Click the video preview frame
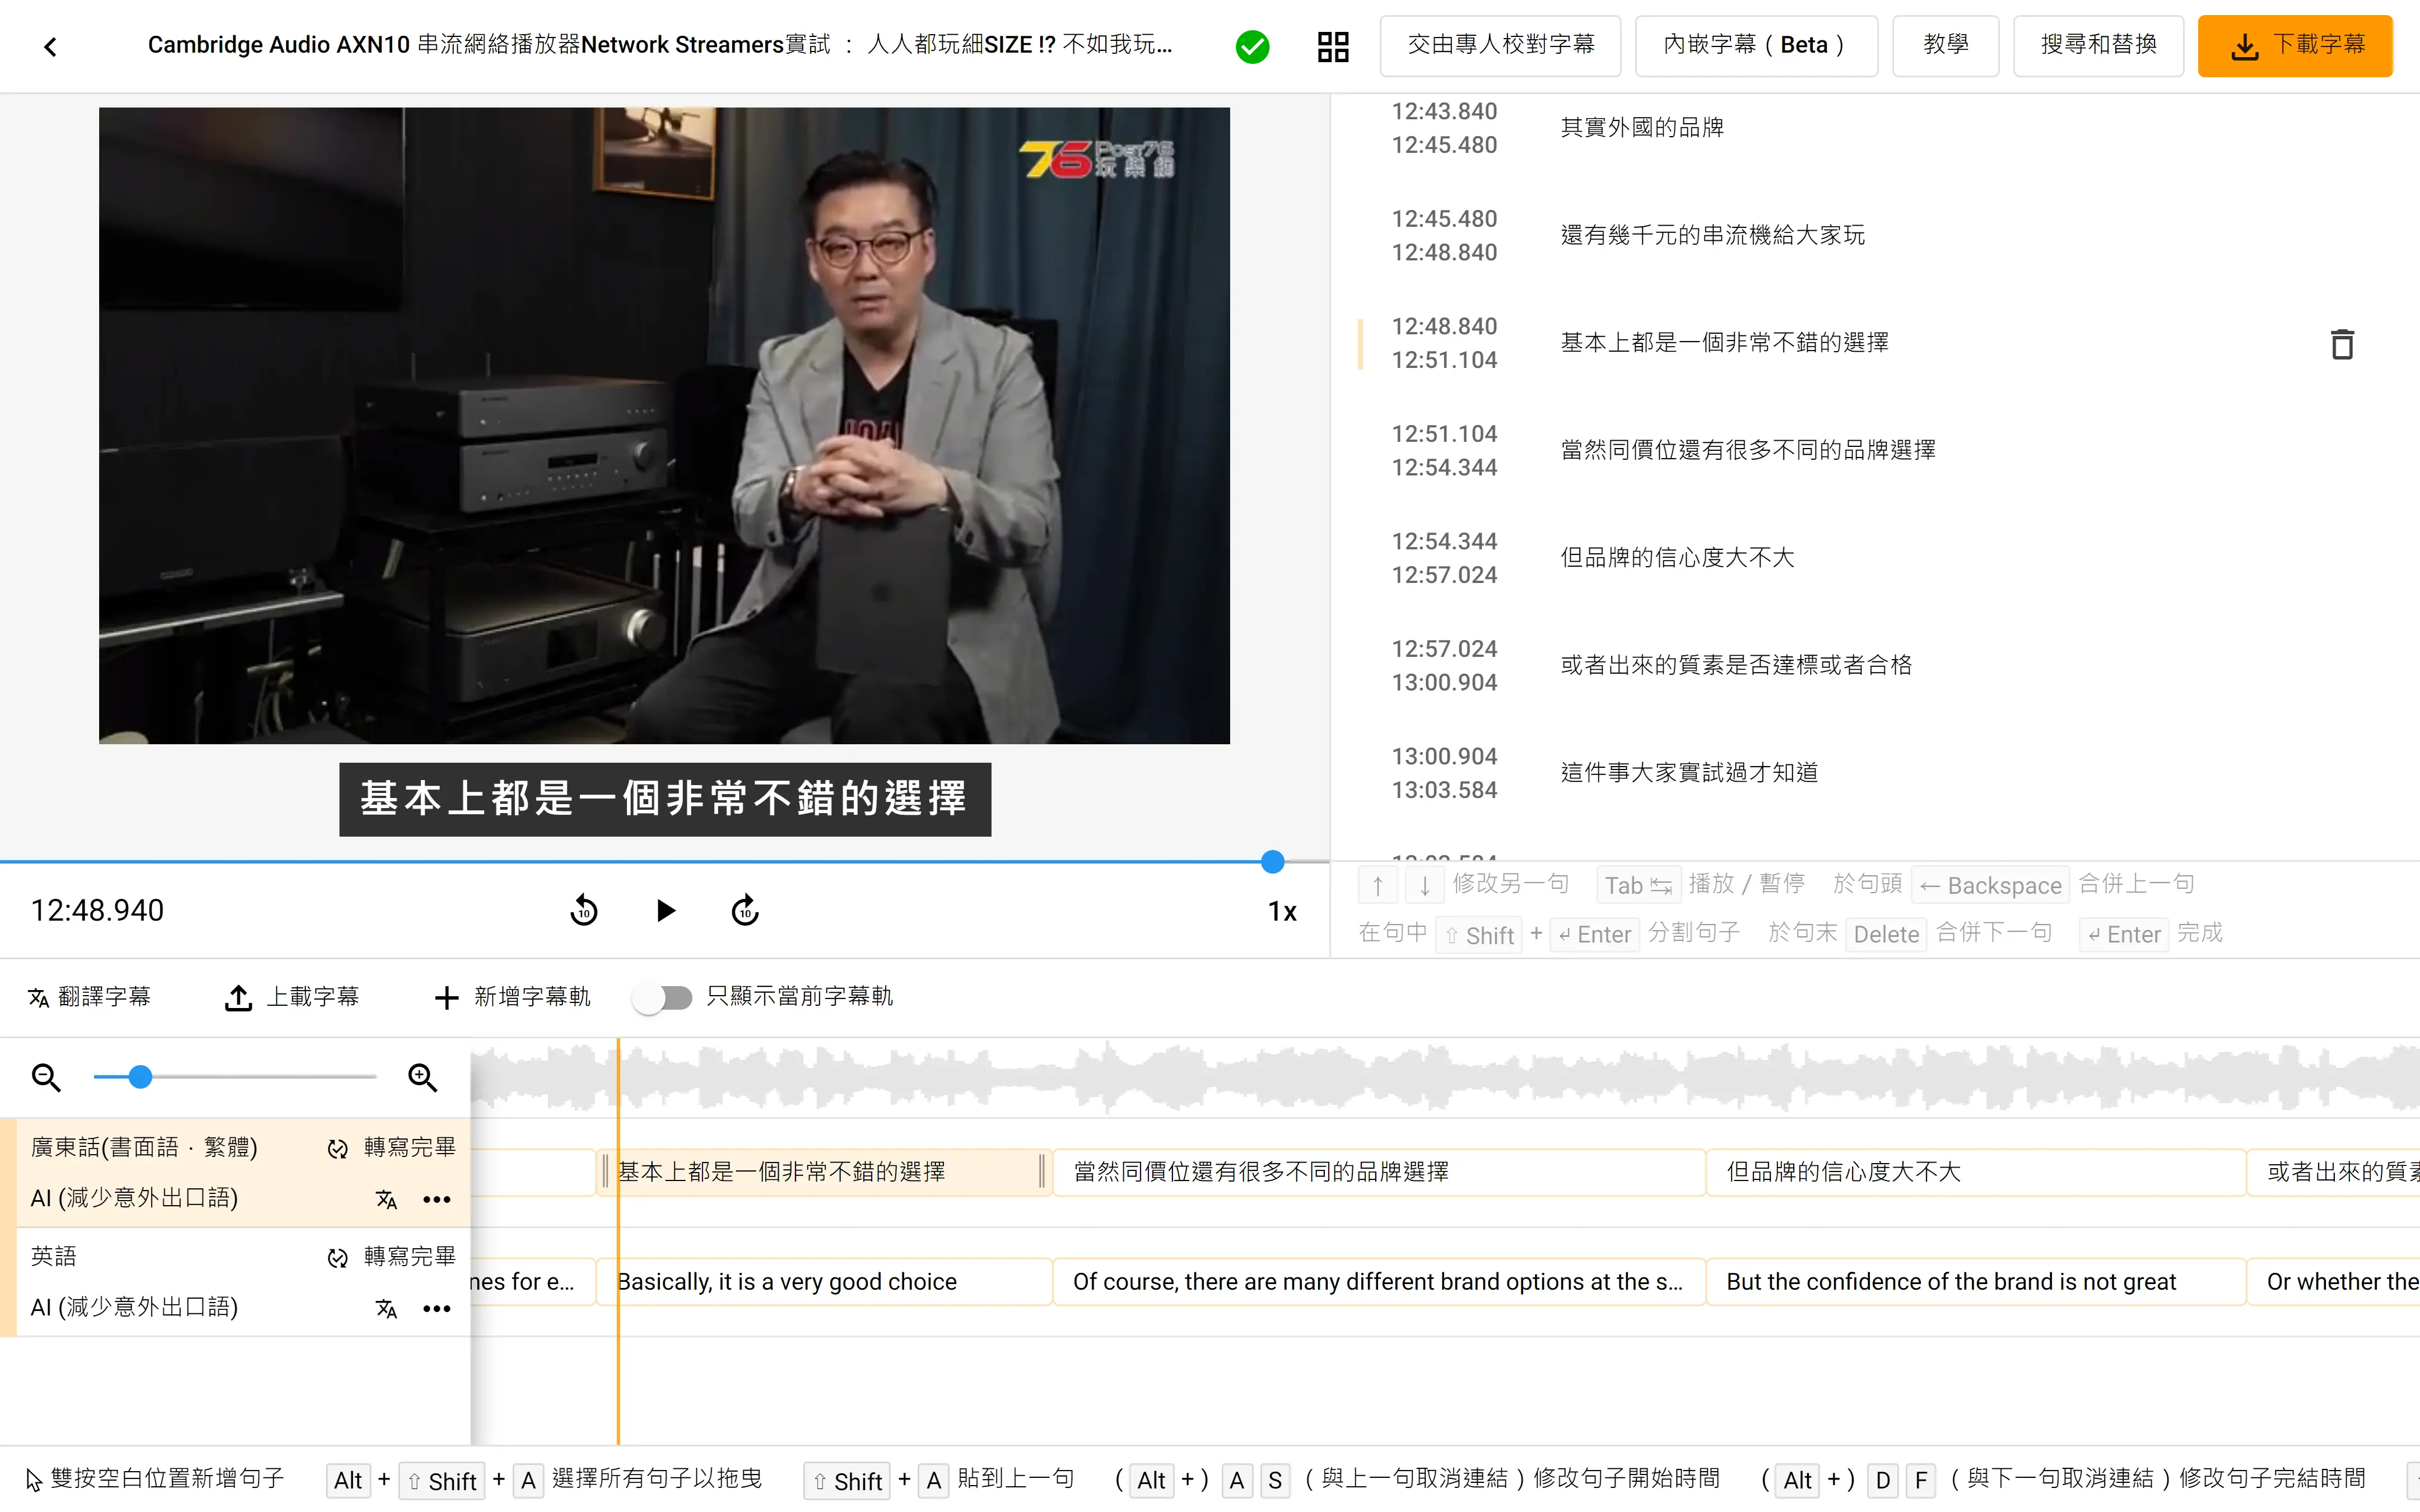The width and height of the screenshot is (2420, 1512). click(x=664, y=425)
